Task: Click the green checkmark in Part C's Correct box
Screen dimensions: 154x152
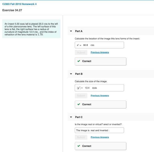Action: 79,146
